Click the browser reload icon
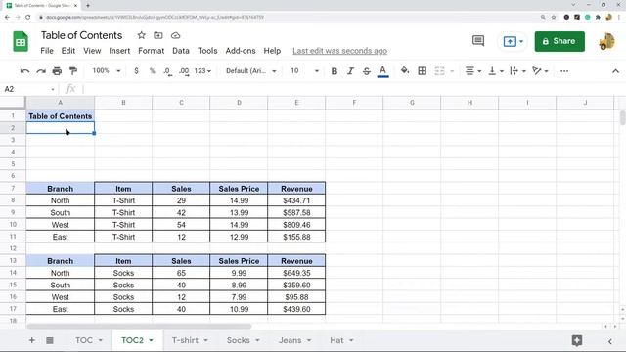The height and width of the screenshot is (352, 626). tap(28, 18)
